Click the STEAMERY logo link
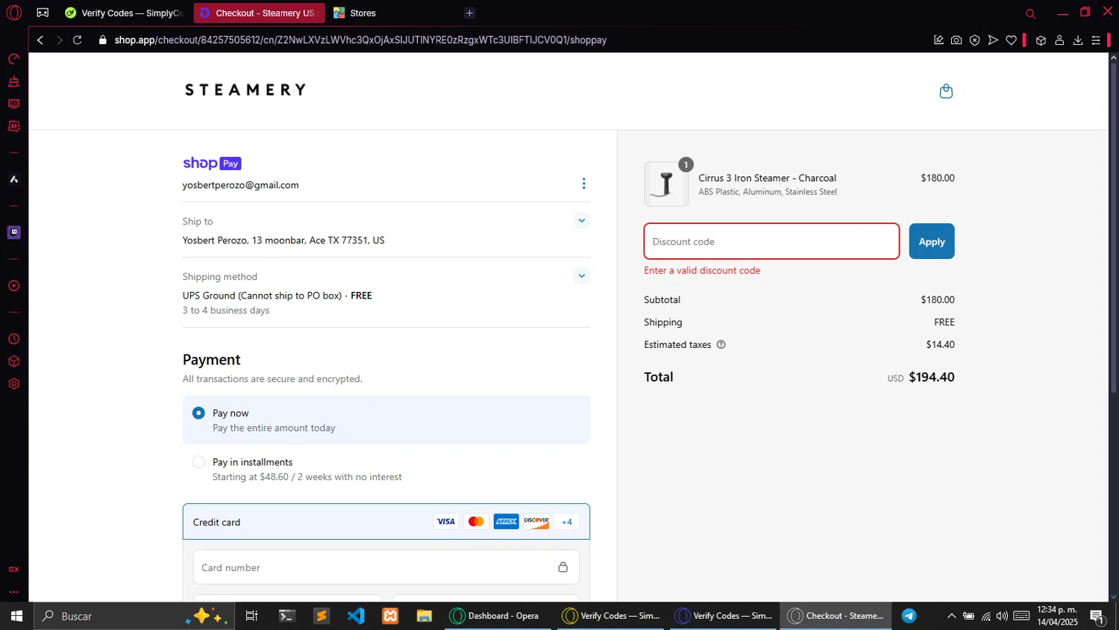Viewport: 1119px width, 630px height. pyautogui.click(x=245, y=90)
